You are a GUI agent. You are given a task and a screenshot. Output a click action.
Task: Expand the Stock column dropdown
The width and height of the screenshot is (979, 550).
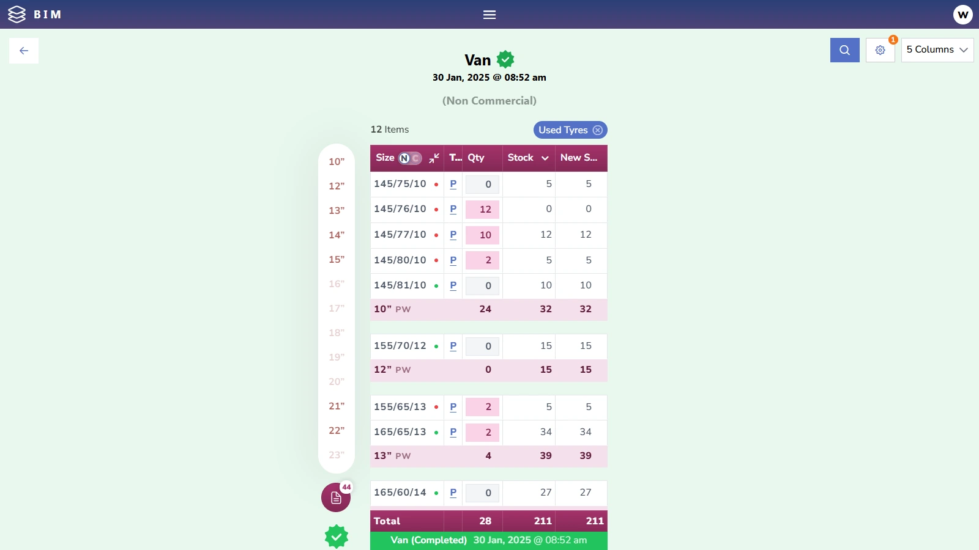coord(545,158)
